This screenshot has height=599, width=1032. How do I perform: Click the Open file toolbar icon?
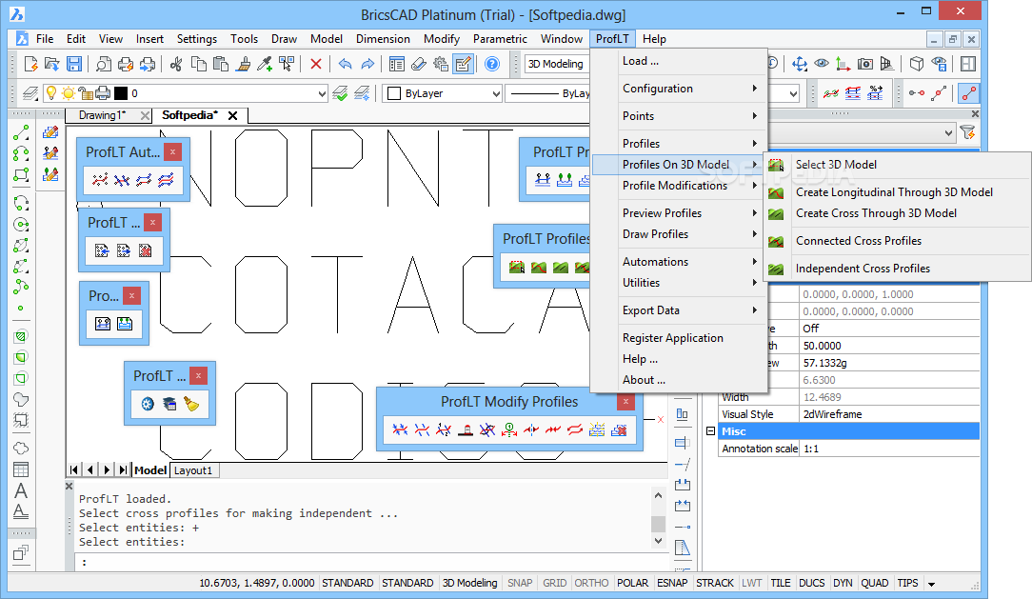tap(52, 64)
